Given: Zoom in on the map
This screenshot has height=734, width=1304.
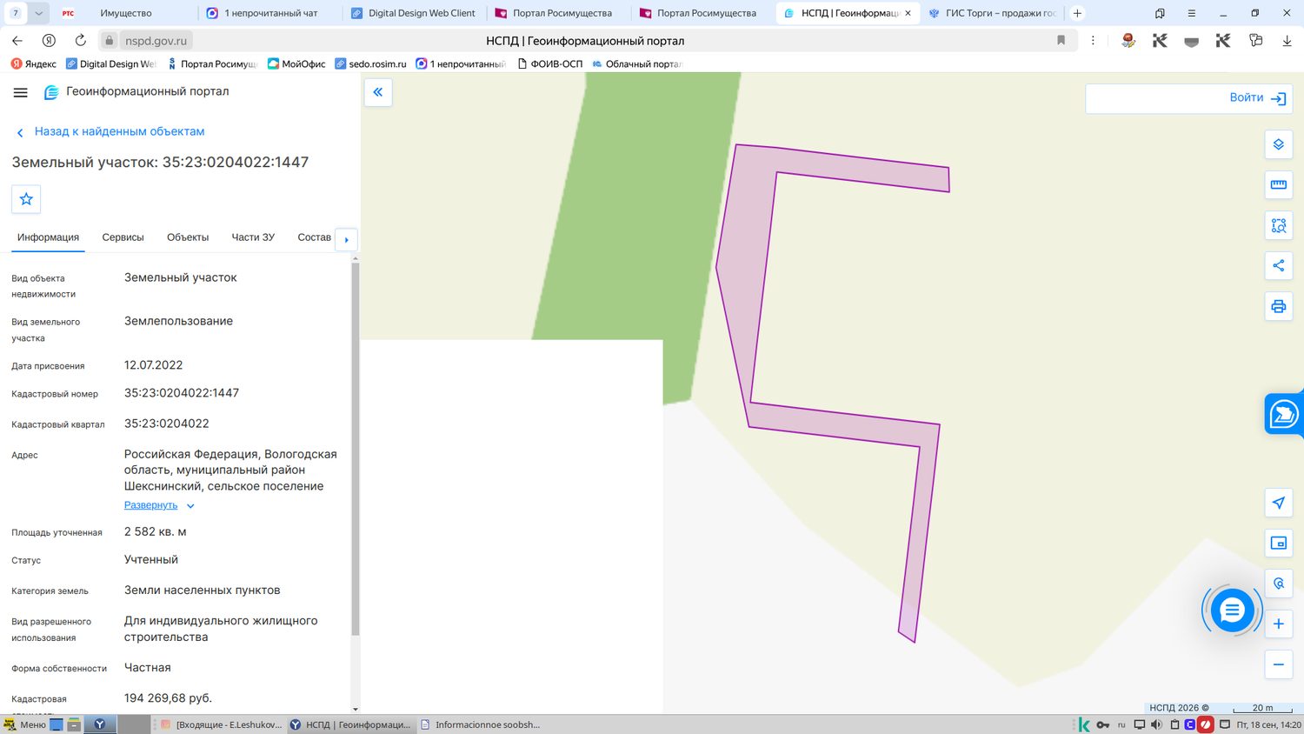Looking at the screenshot, I should 1278,624.
